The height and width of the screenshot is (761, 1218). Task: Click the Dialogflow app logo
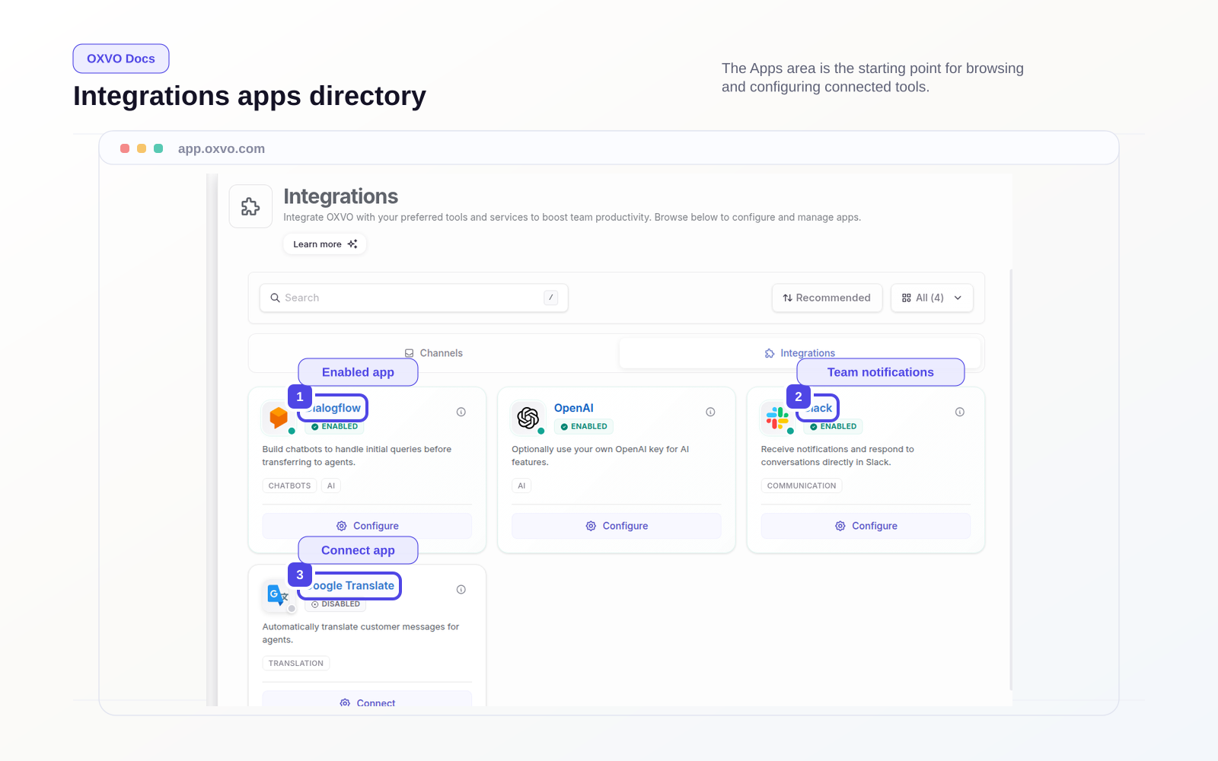coord(279,417)
